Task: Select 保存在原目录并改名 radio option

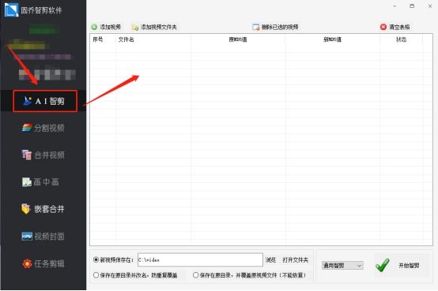Action: [x=96, y=275]
